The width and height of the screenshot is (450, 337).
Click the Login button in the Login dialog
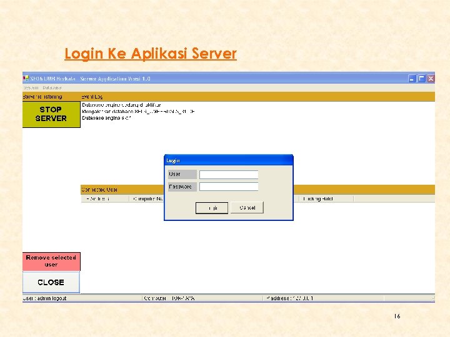coord(212,208)
